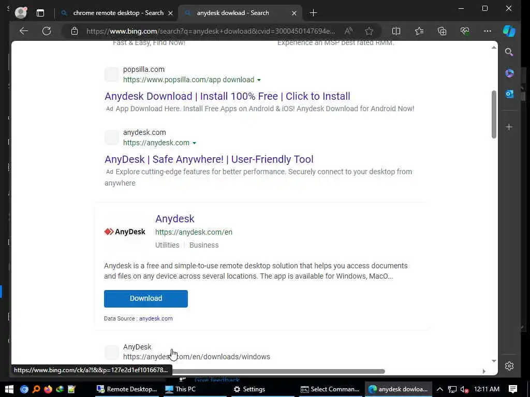
Task: Click the blue Download button
Action: pyautogui.click(x=145, y=298)
